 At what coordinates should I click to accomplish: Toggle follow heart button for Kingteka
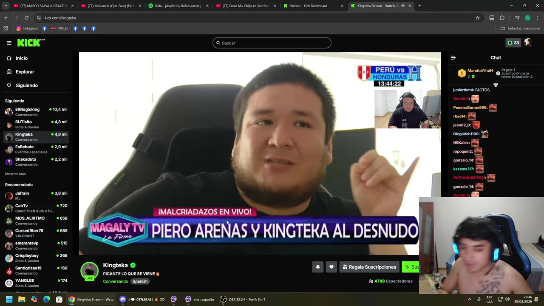point(331,267)
